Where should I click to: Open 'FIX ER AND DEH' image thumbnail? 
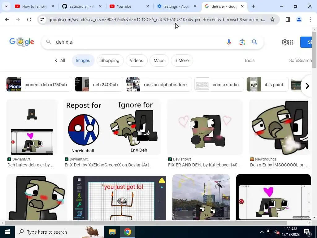pyautogui.click(x=205, y=127)
